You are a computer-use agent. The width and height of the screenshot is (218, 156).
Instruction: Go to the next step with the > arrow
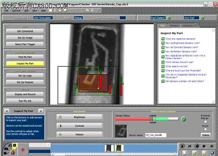pyautogui.click(x=41, y=111)
